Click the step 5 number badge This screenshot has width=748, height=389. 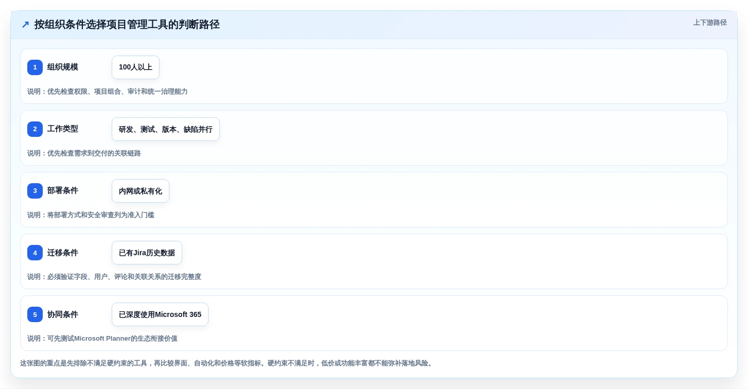(x=35, y=314)
